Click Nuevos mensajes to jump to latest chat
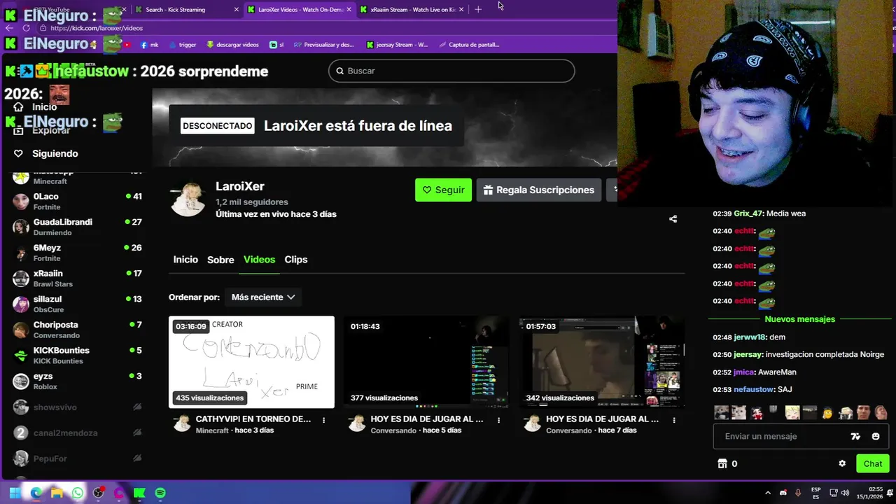Viewport: 896px width, 504px height. pyautogui.click(x=799, y=319)
